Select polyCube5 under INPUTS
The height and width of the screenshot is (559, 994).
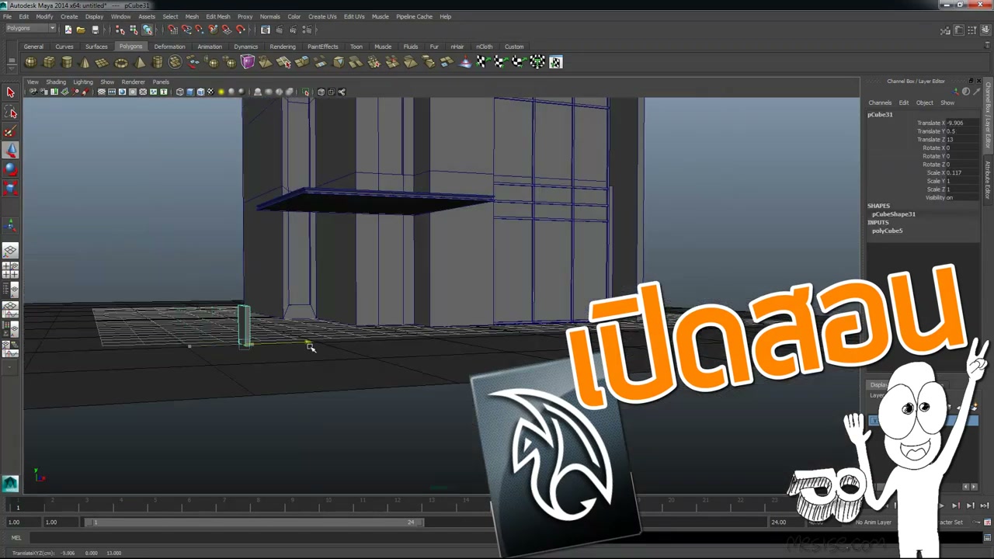pos(887,231)
